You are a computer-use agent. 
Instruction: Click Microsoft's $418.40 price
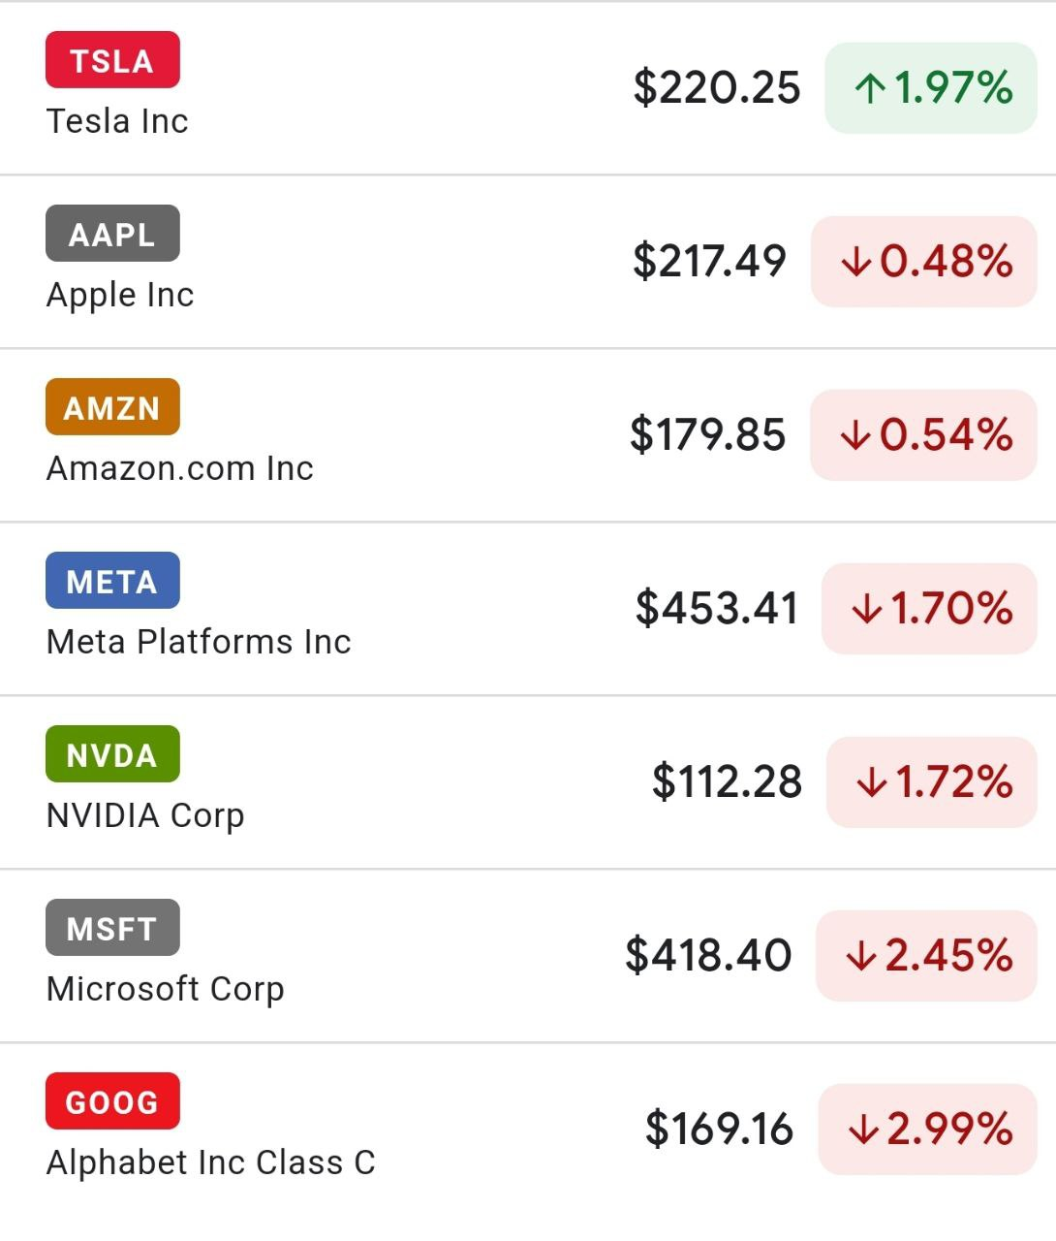click(708, 956)
